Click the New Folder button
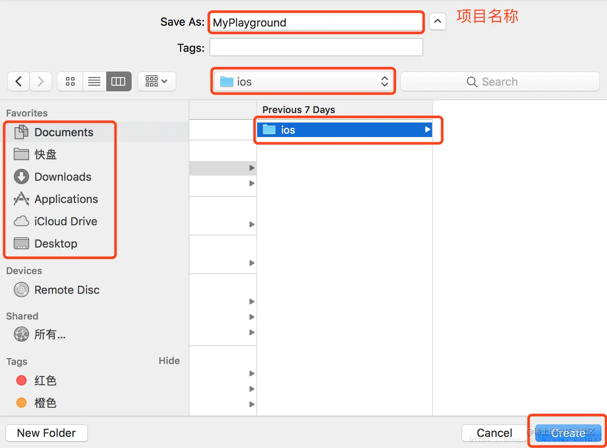This screenshot has width=607, height=448. pyautogui.click(x=47, y=433)
